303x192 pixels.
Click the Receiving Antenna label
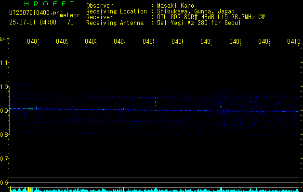click(x=115, y=23)
